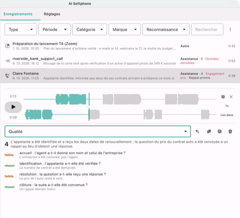
Task: Toggle the Les deux channel selector
Action: [227, 115]
